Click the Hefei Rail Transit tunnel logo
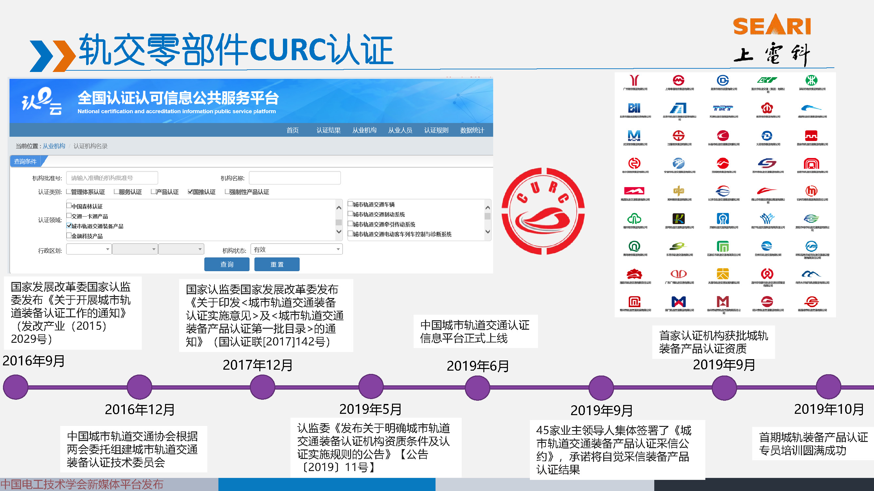Viewport: 874px width, 491px height. [x=811, y=163]
